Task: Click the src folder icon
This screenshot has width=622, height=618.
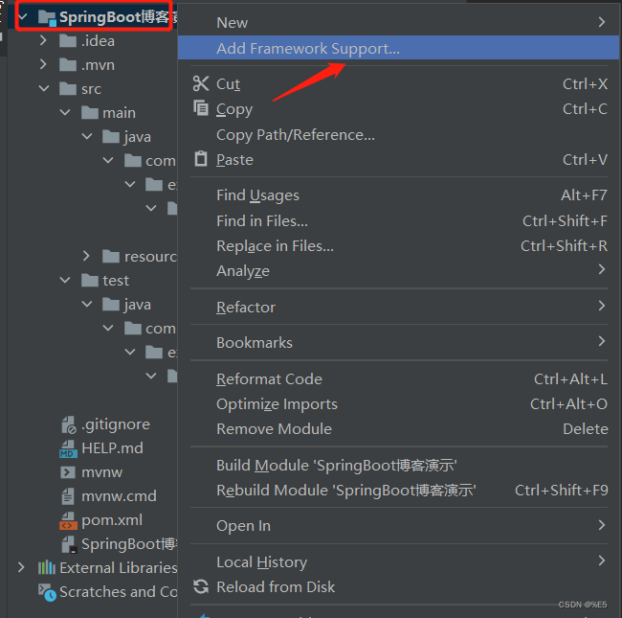Action: click(x=68, y=88)
